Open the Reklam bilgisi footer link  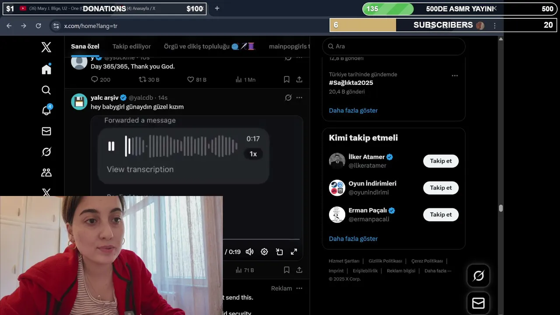(401, 271)
